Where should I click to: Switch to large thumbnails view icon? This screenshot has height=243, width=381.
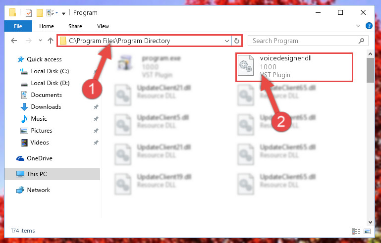pyautogui.click(x=367, y=231)
